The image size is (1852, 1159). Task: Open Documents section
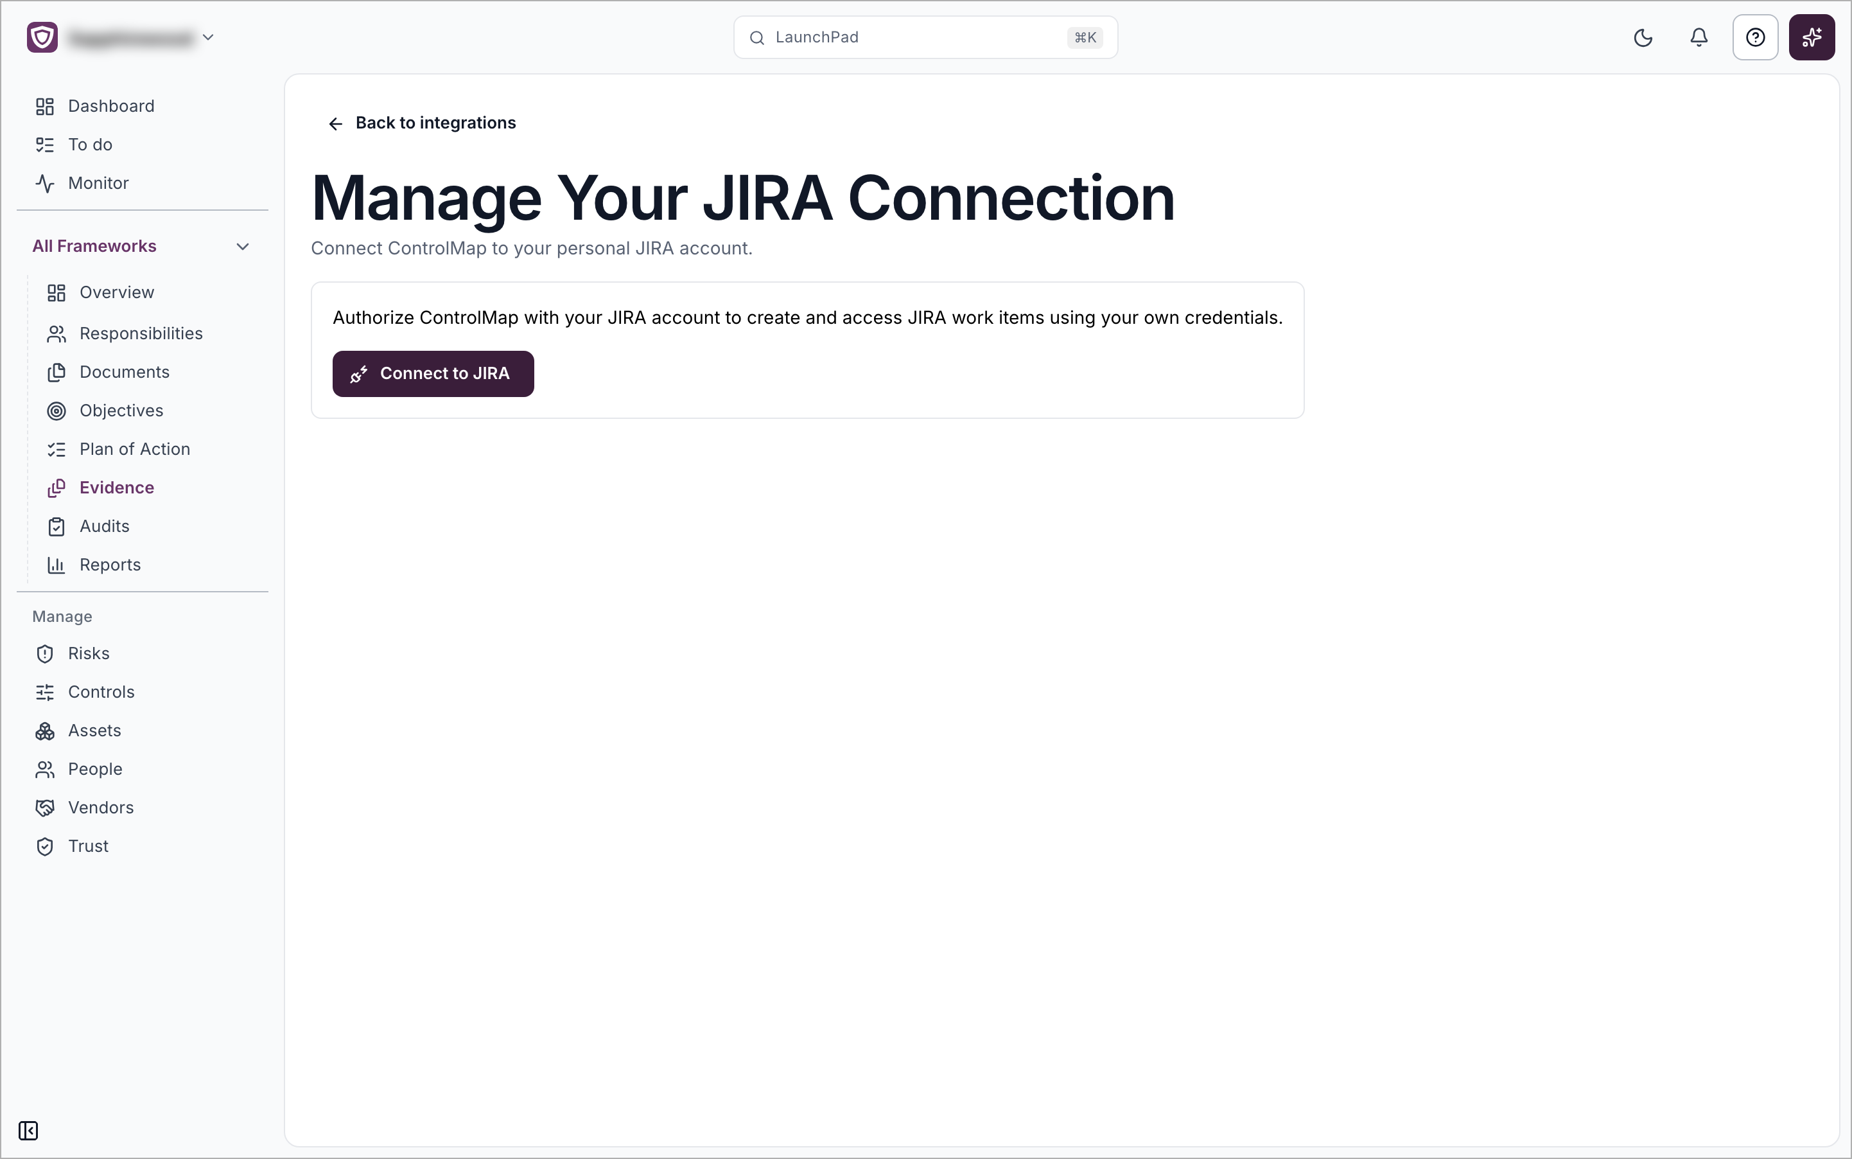click(124, 372)
